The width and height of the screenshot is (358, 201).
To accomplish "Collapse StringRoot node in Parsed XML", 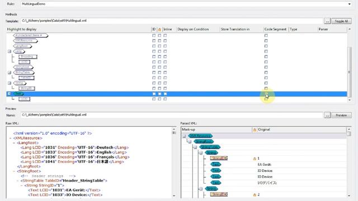I will (190, 142).
